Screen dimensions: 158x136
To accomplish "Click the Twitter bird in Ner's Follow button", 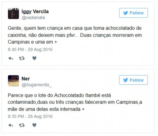I will [x=126, y=80].
